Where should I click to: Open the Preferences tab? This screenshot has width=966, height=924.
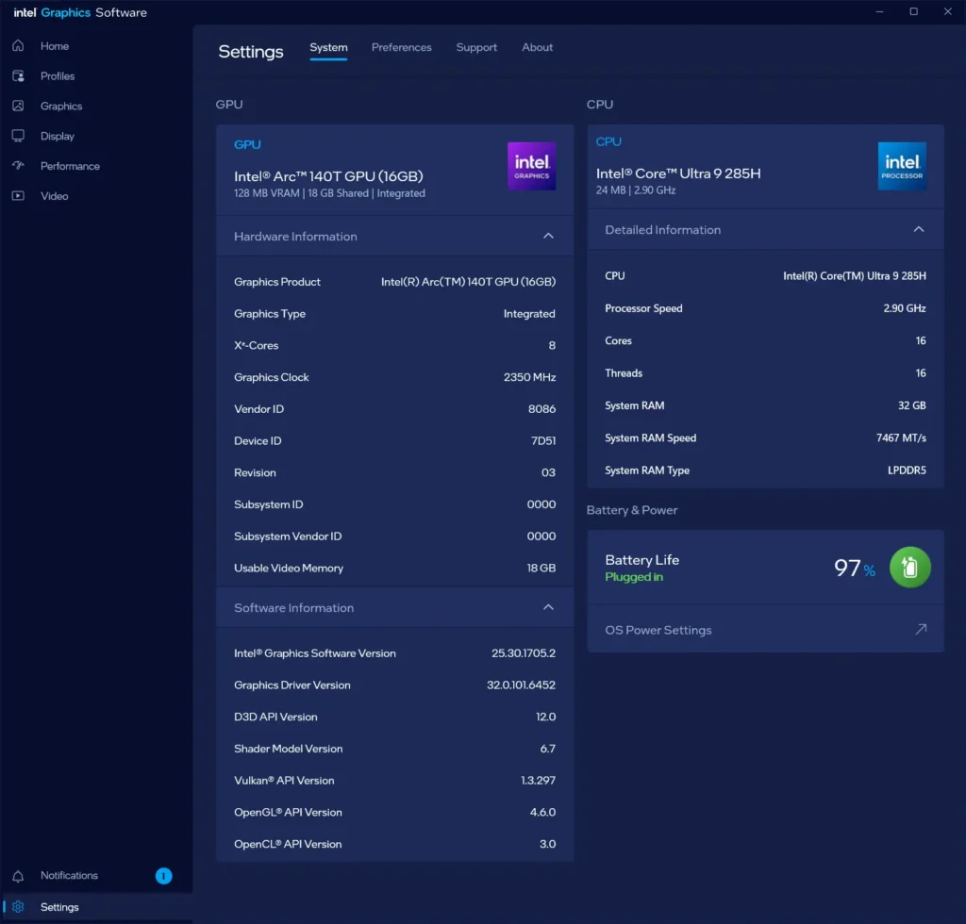pos(401,47)
